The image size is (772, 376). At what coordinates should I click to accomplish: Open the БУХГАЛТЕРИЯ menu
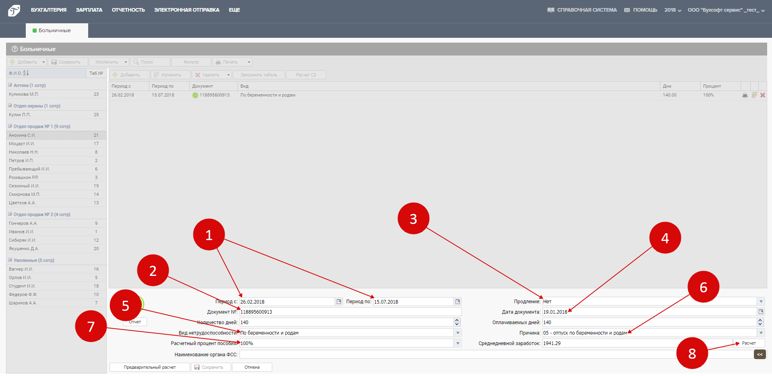point(49,10)
